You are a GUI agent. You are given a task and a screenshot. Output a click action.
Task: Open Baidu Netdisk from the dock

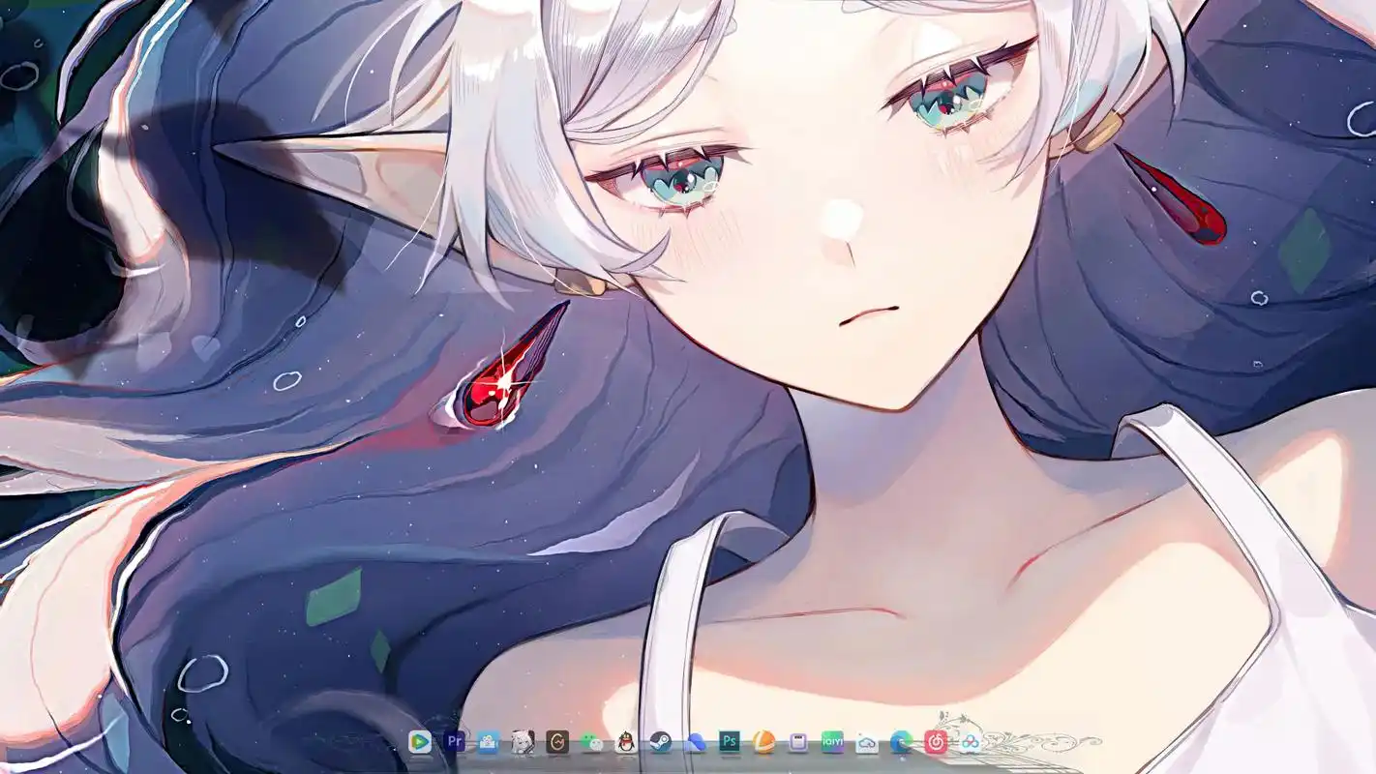coord(970,742)
